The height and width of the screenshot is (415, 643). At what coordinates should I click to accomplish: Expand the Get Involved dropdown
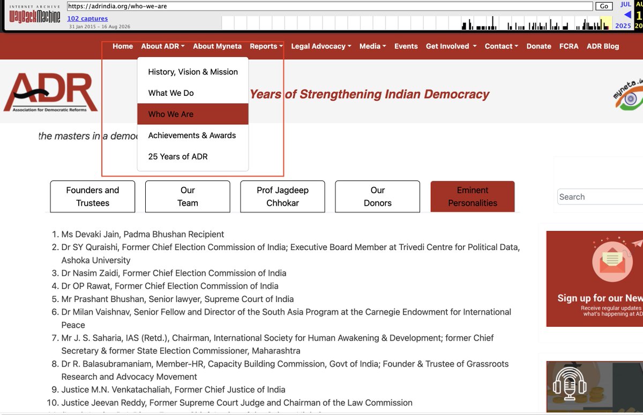coord(451,46)
